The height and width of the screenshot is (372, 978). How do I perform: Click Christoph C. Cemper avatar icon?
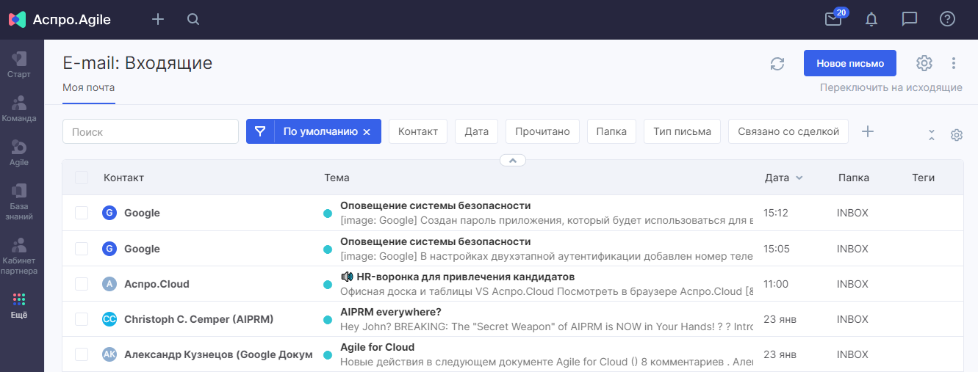tap(109, 319)
